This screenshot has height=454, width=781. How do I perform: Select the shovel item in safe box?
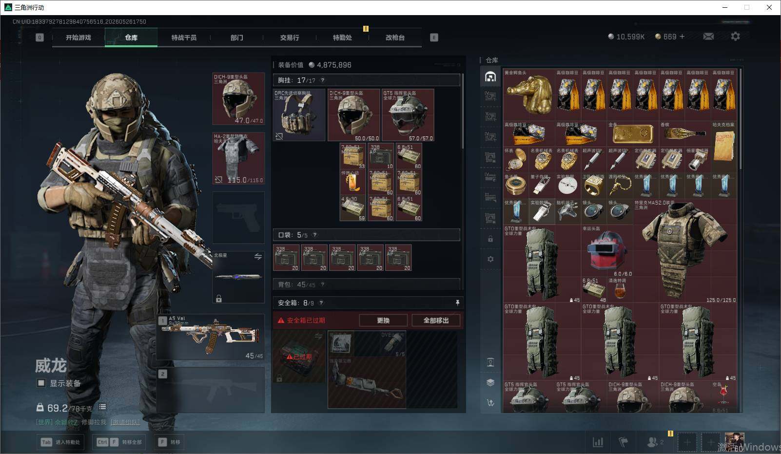[x=367, y=383]
